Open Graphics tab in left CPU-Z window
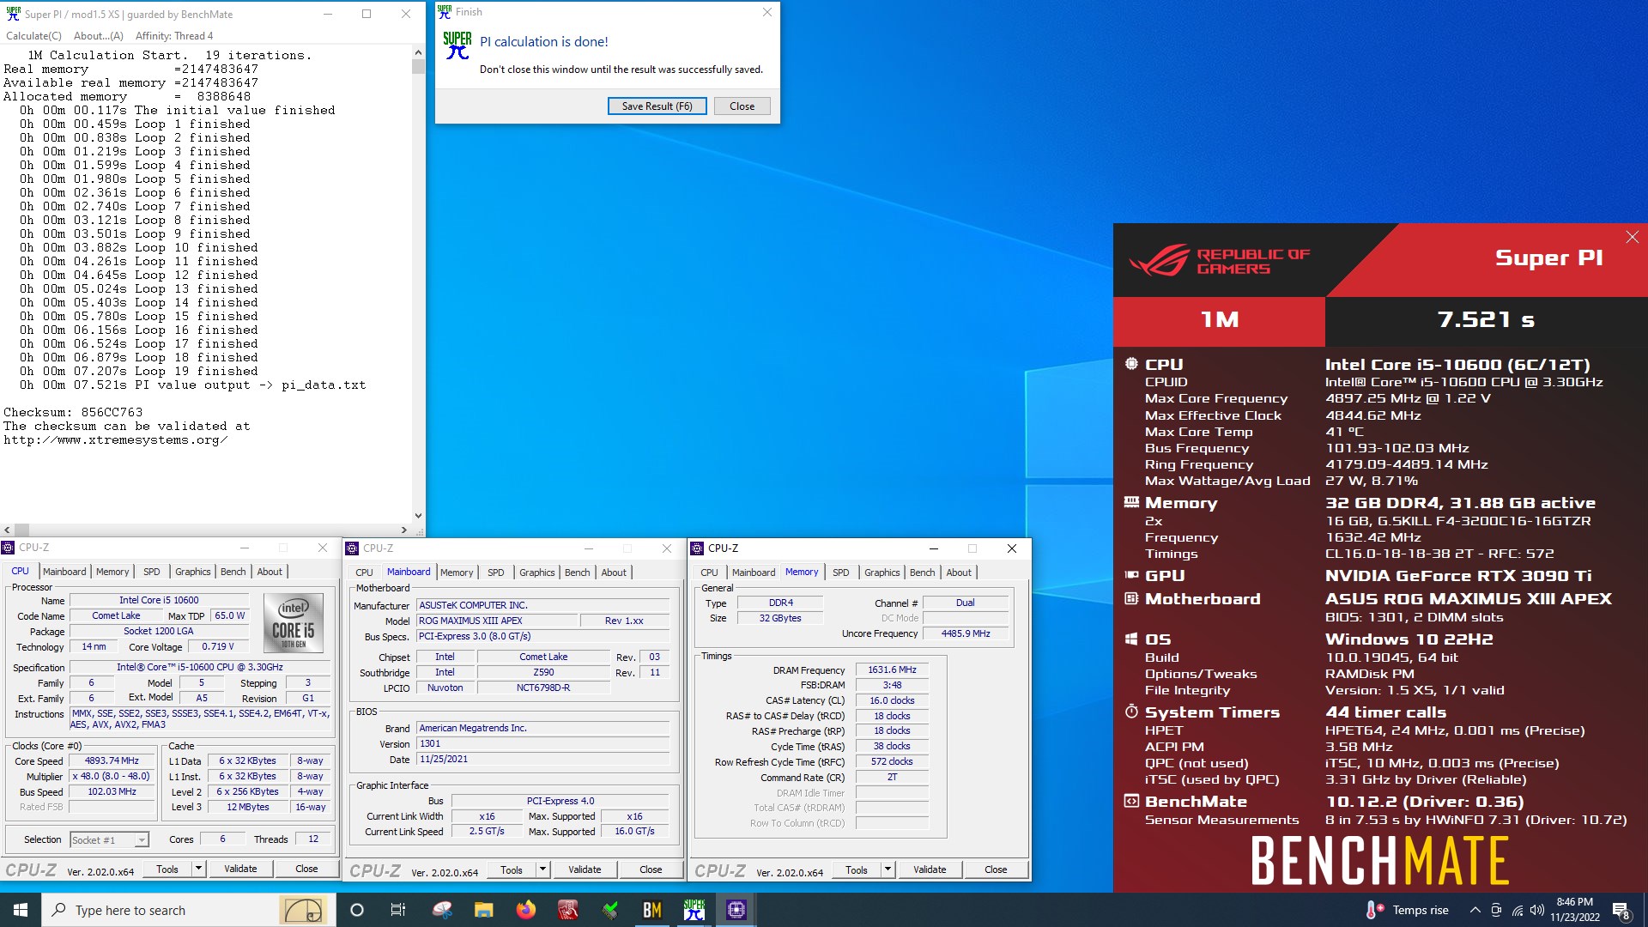The width and height of the screenshot is (1648, 927). pos(193,572)
